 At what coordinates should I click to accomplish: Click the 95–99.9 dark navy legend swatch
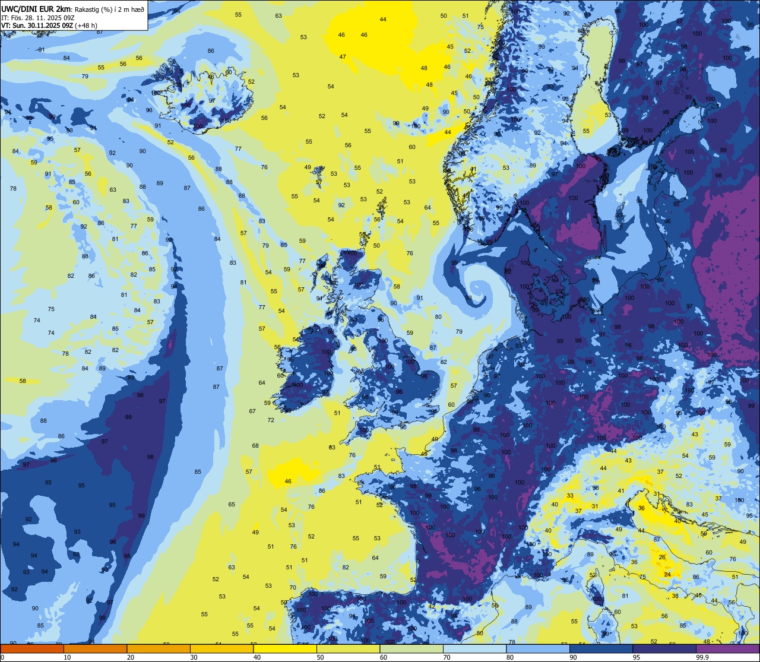(664, 649)
